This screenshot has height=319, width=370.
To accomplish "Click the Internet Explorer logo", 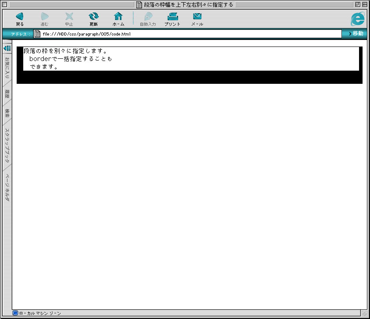I will click(x=358, y=18).
